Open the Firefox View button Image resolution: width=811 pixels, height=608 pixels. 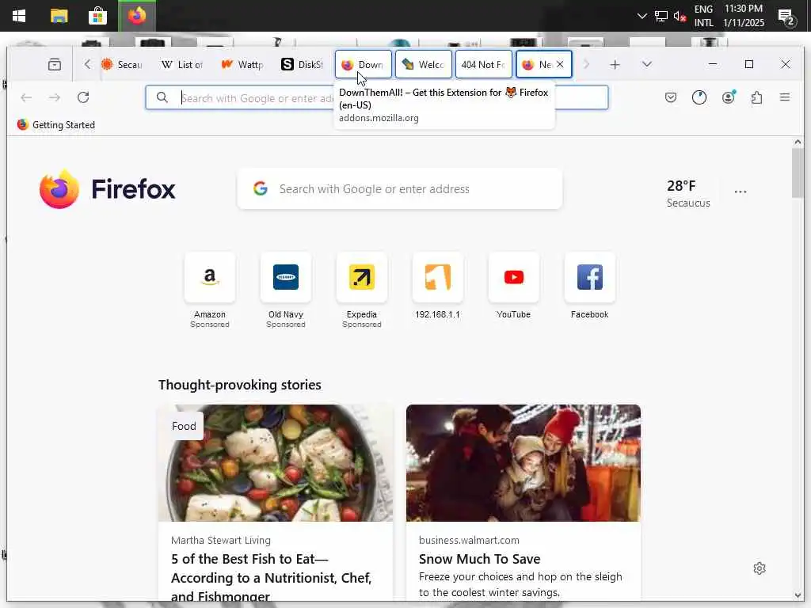tap(55, 65)
